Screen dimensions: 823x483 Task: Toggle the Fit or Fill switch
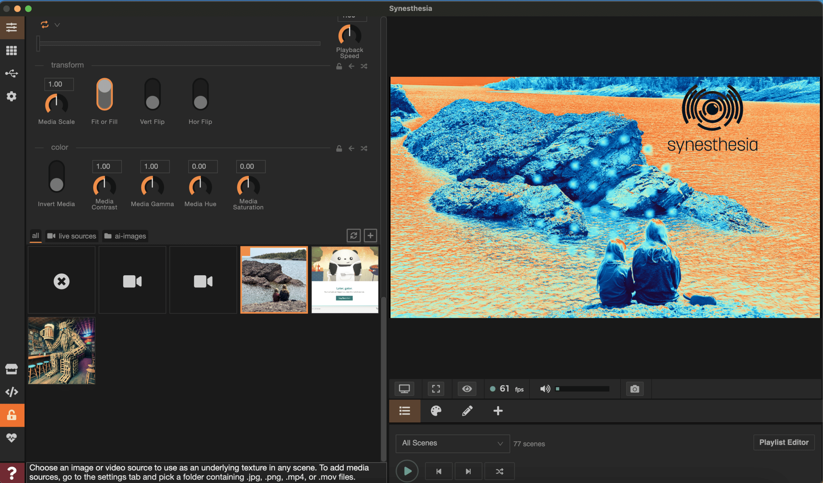(x=104, y=95)
